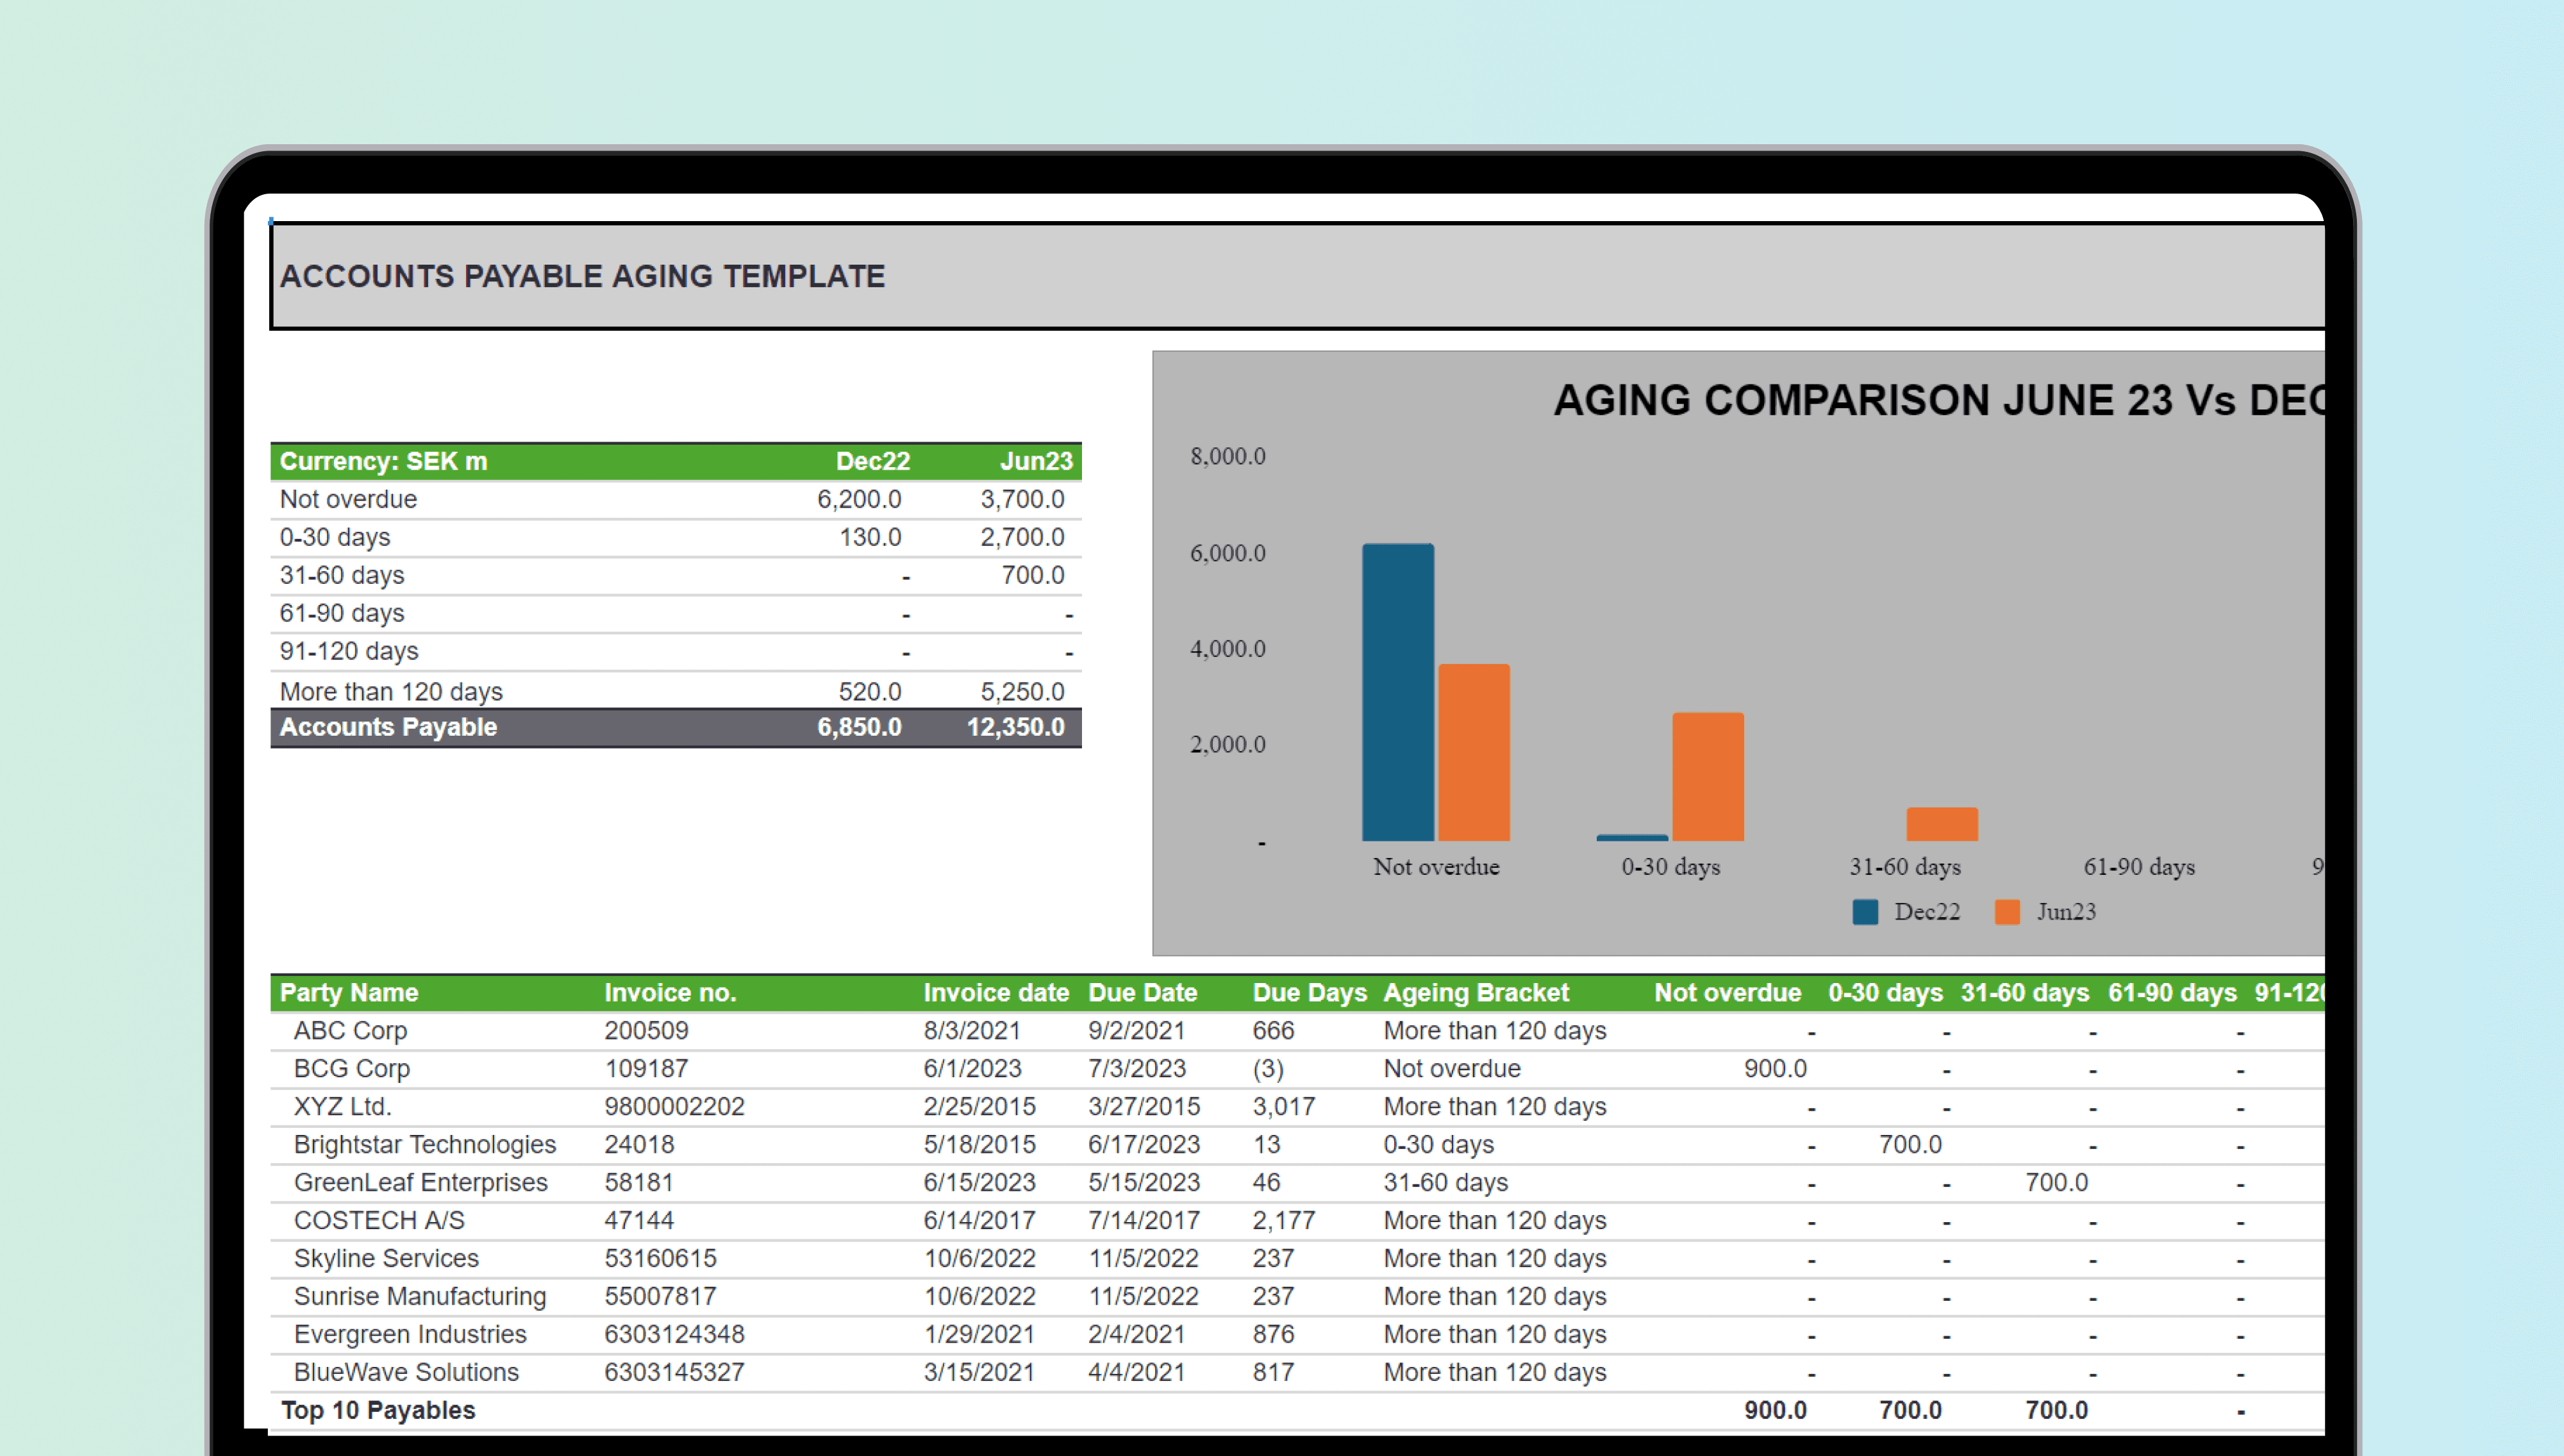Click the Top 10 Payables total label

pyautogui.click(x=378, y=1410)
